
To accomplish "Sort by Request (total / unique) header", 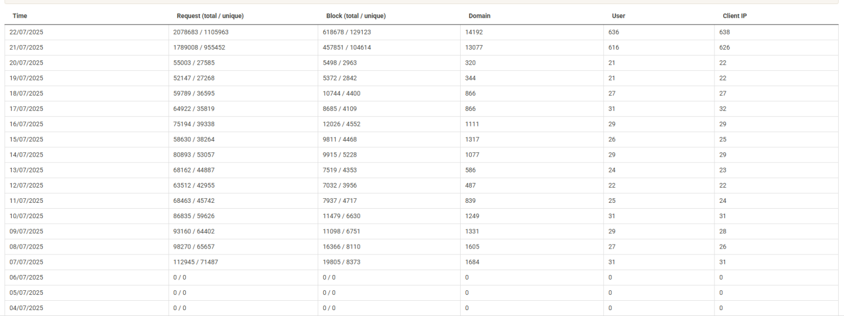I will [x=210, y=16].
